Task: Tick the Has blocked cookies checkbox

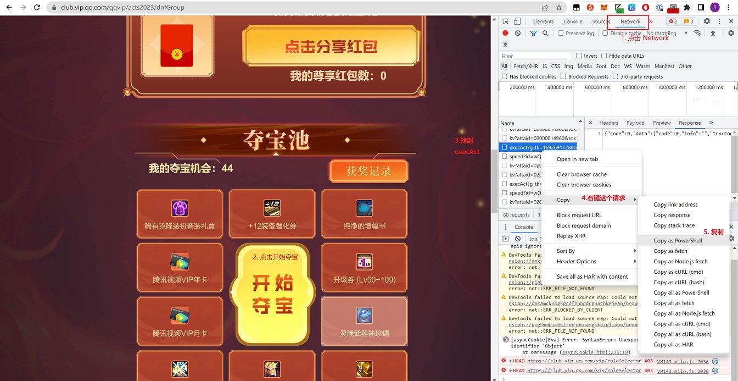Action: coord(505,76)
